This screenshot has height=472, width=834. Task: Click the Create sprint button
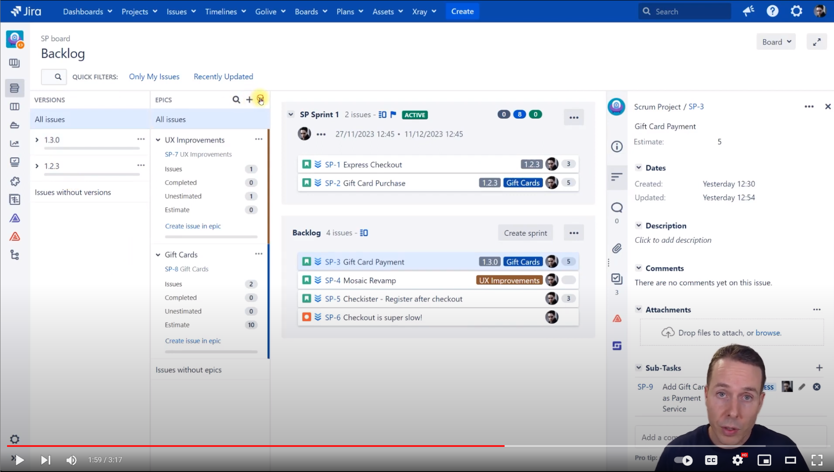(525, 233)
